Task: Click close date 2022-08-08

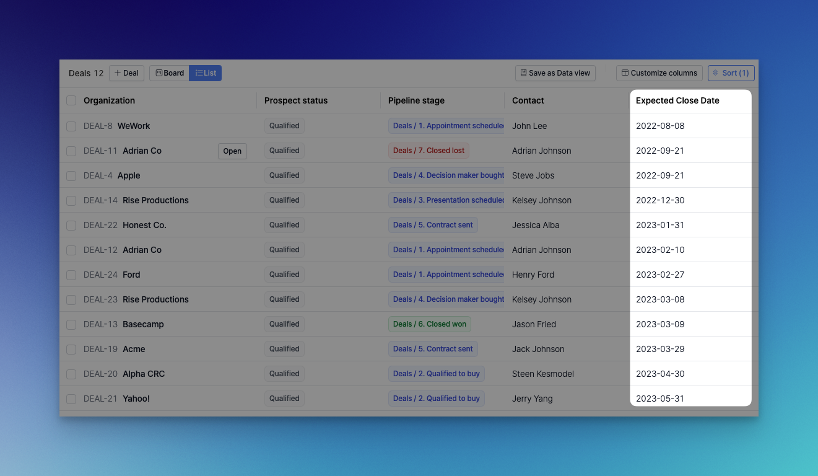Action: 660,126
